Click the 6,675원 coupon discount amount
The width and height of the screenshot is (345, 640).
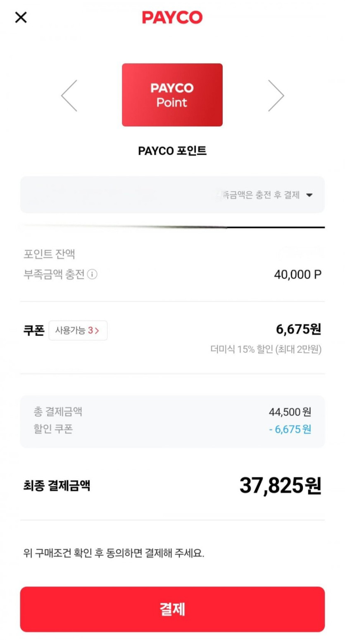[x=298, y=330]
